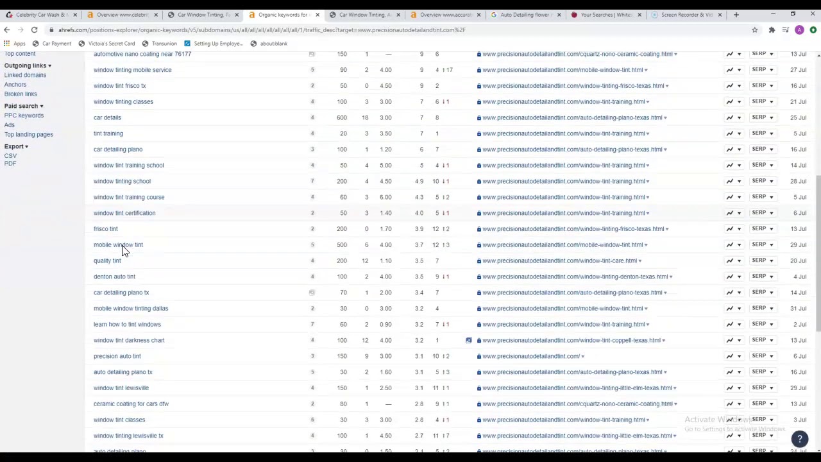Click the SERP features icon for 'car detailing plano tx'

(x=312, y=293)
